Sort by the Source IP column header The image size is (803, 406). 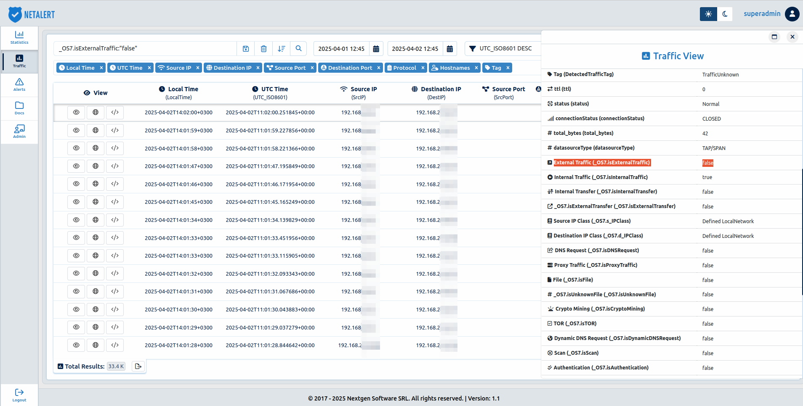point(359,93)
